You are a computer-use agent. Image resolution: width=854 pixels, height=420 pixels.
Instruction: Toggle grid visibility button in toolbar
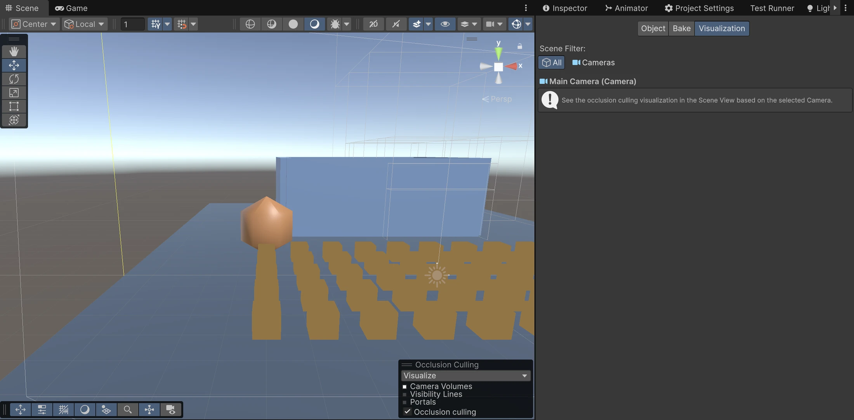(156, 24)
